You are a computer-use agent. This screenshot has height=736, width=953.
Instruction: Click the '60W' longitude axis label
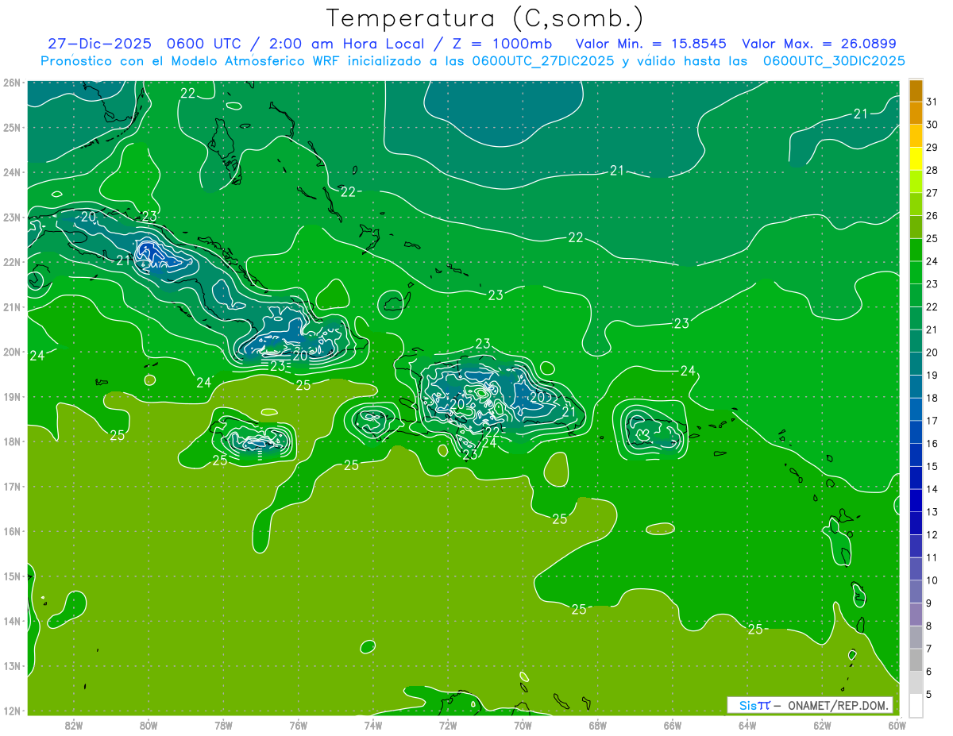897,725
